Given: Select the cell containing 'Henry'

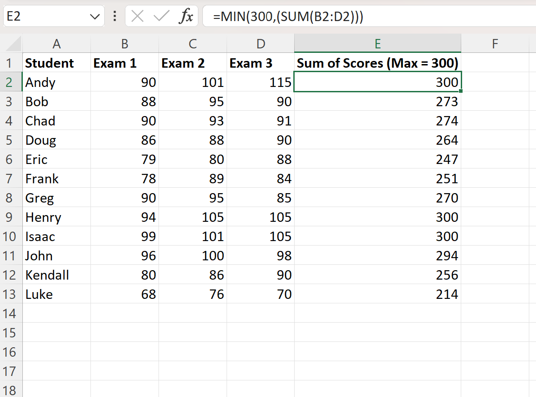Looking at the screenshot, I should [x=56, y=217].
